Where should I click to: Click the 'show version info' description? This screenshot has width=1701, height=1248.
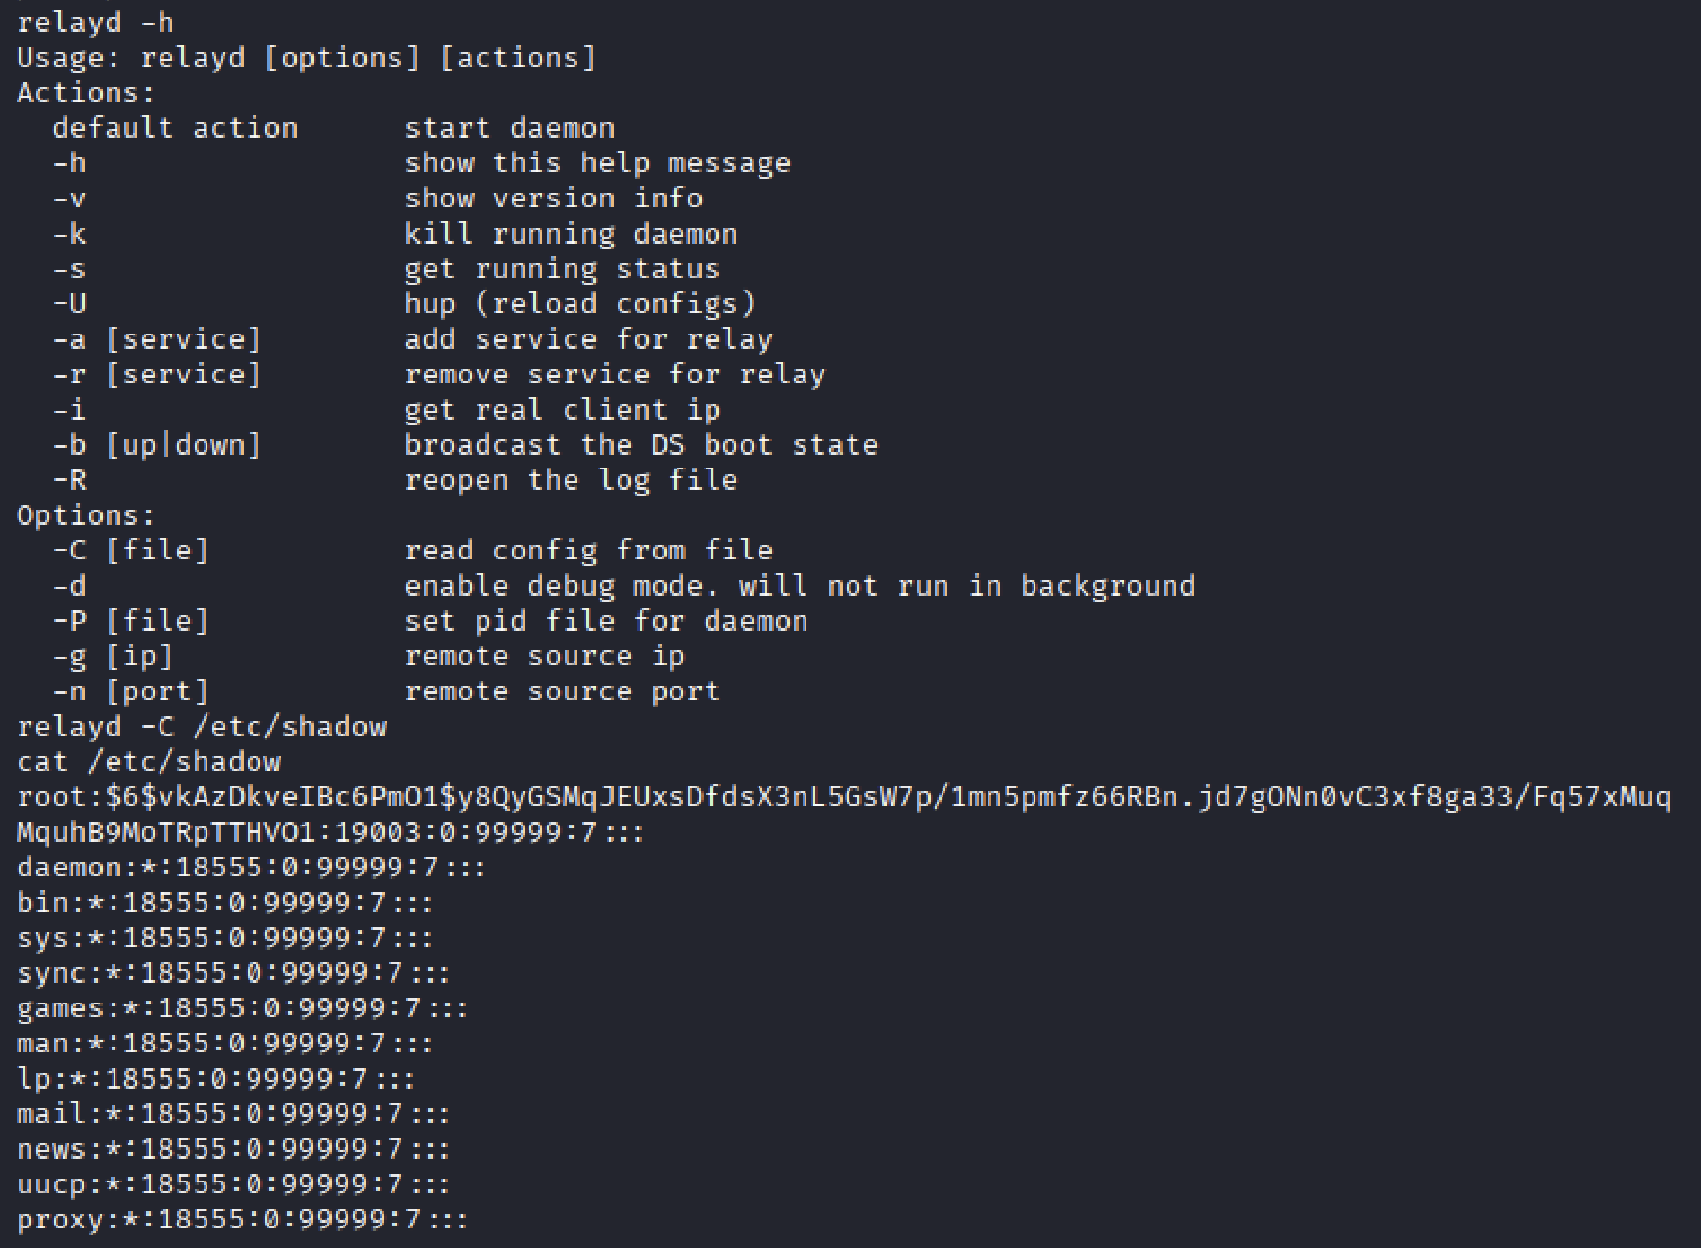553,199
